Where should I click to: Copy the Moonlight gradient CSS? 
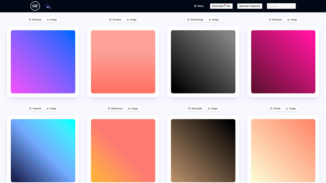[x=195, y=109]
